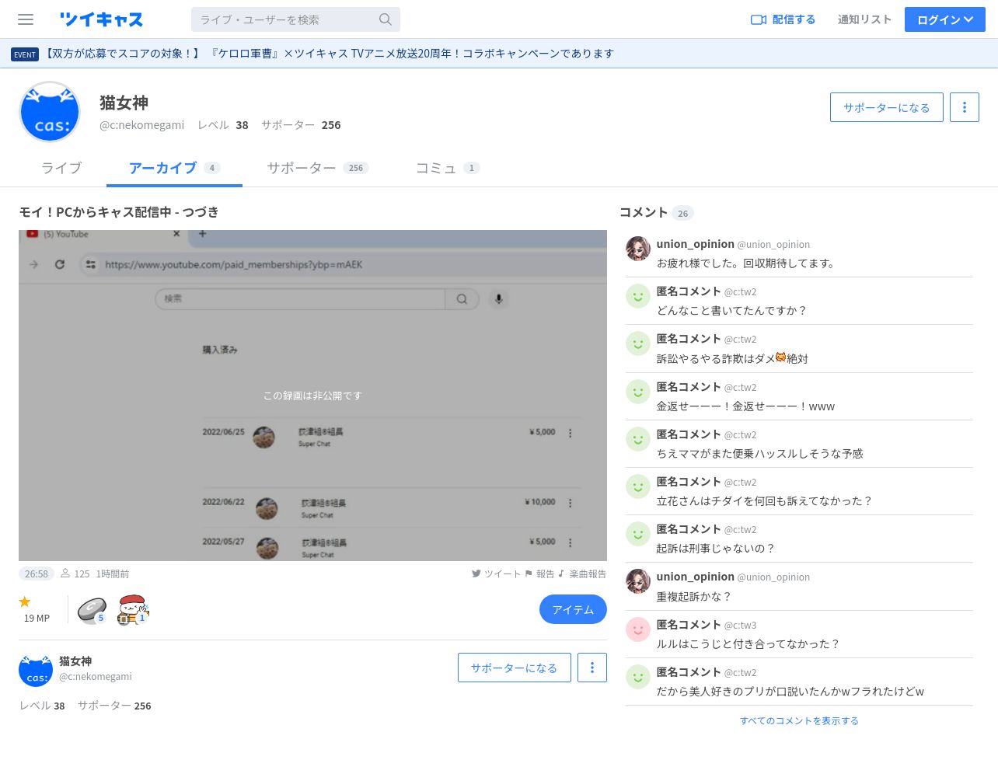
Task: Click the snowman gift item icon
Action: [x=133, y=610]
